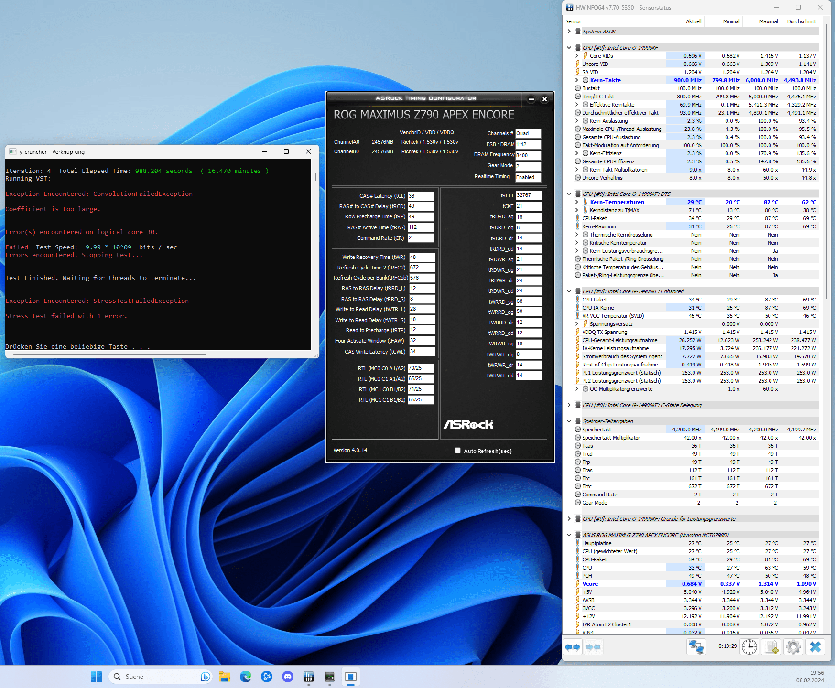Image resolution: width=835 pixels, height=688 pixels.
Task: Click the expand columns arrows icon in HWiNFO
Action: tap(573, 647)
